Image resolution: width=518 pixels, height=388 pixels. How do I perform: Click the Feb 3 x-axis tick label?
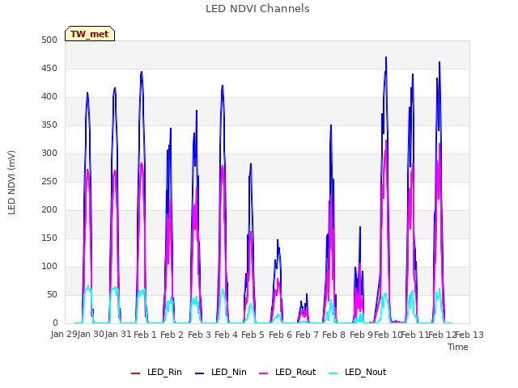199,335
